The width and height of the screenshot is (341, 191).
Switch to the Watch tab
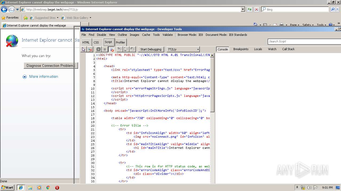tap(272, 49)
